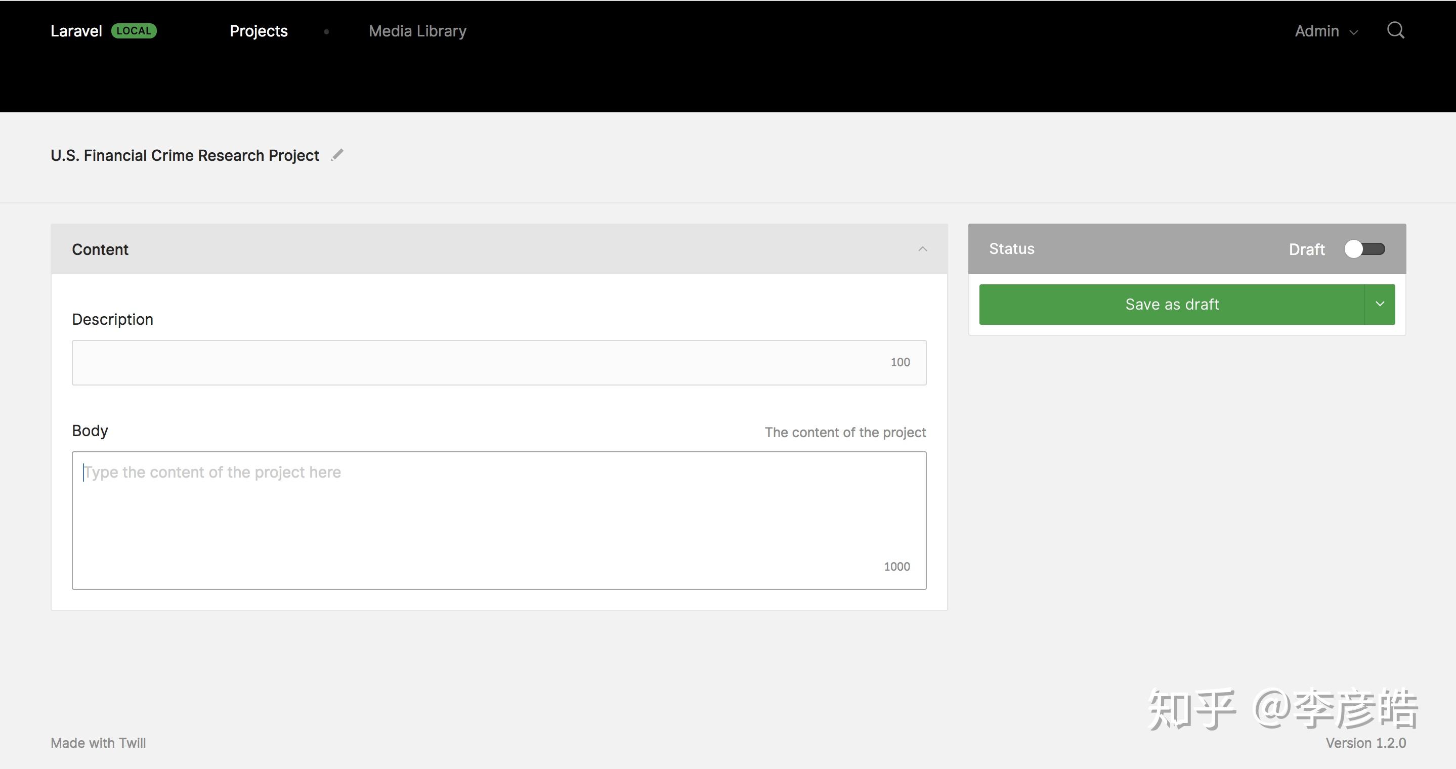Click the green LOCAL environment badge
Screen dimensions: 1456x769
coord(134,31)
